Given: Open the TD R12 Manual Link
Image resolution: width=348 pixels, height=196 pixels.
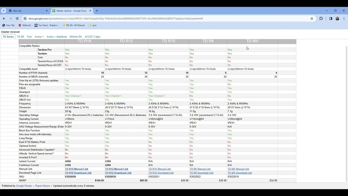Looking at the screenshot, I should pos(117,169).
